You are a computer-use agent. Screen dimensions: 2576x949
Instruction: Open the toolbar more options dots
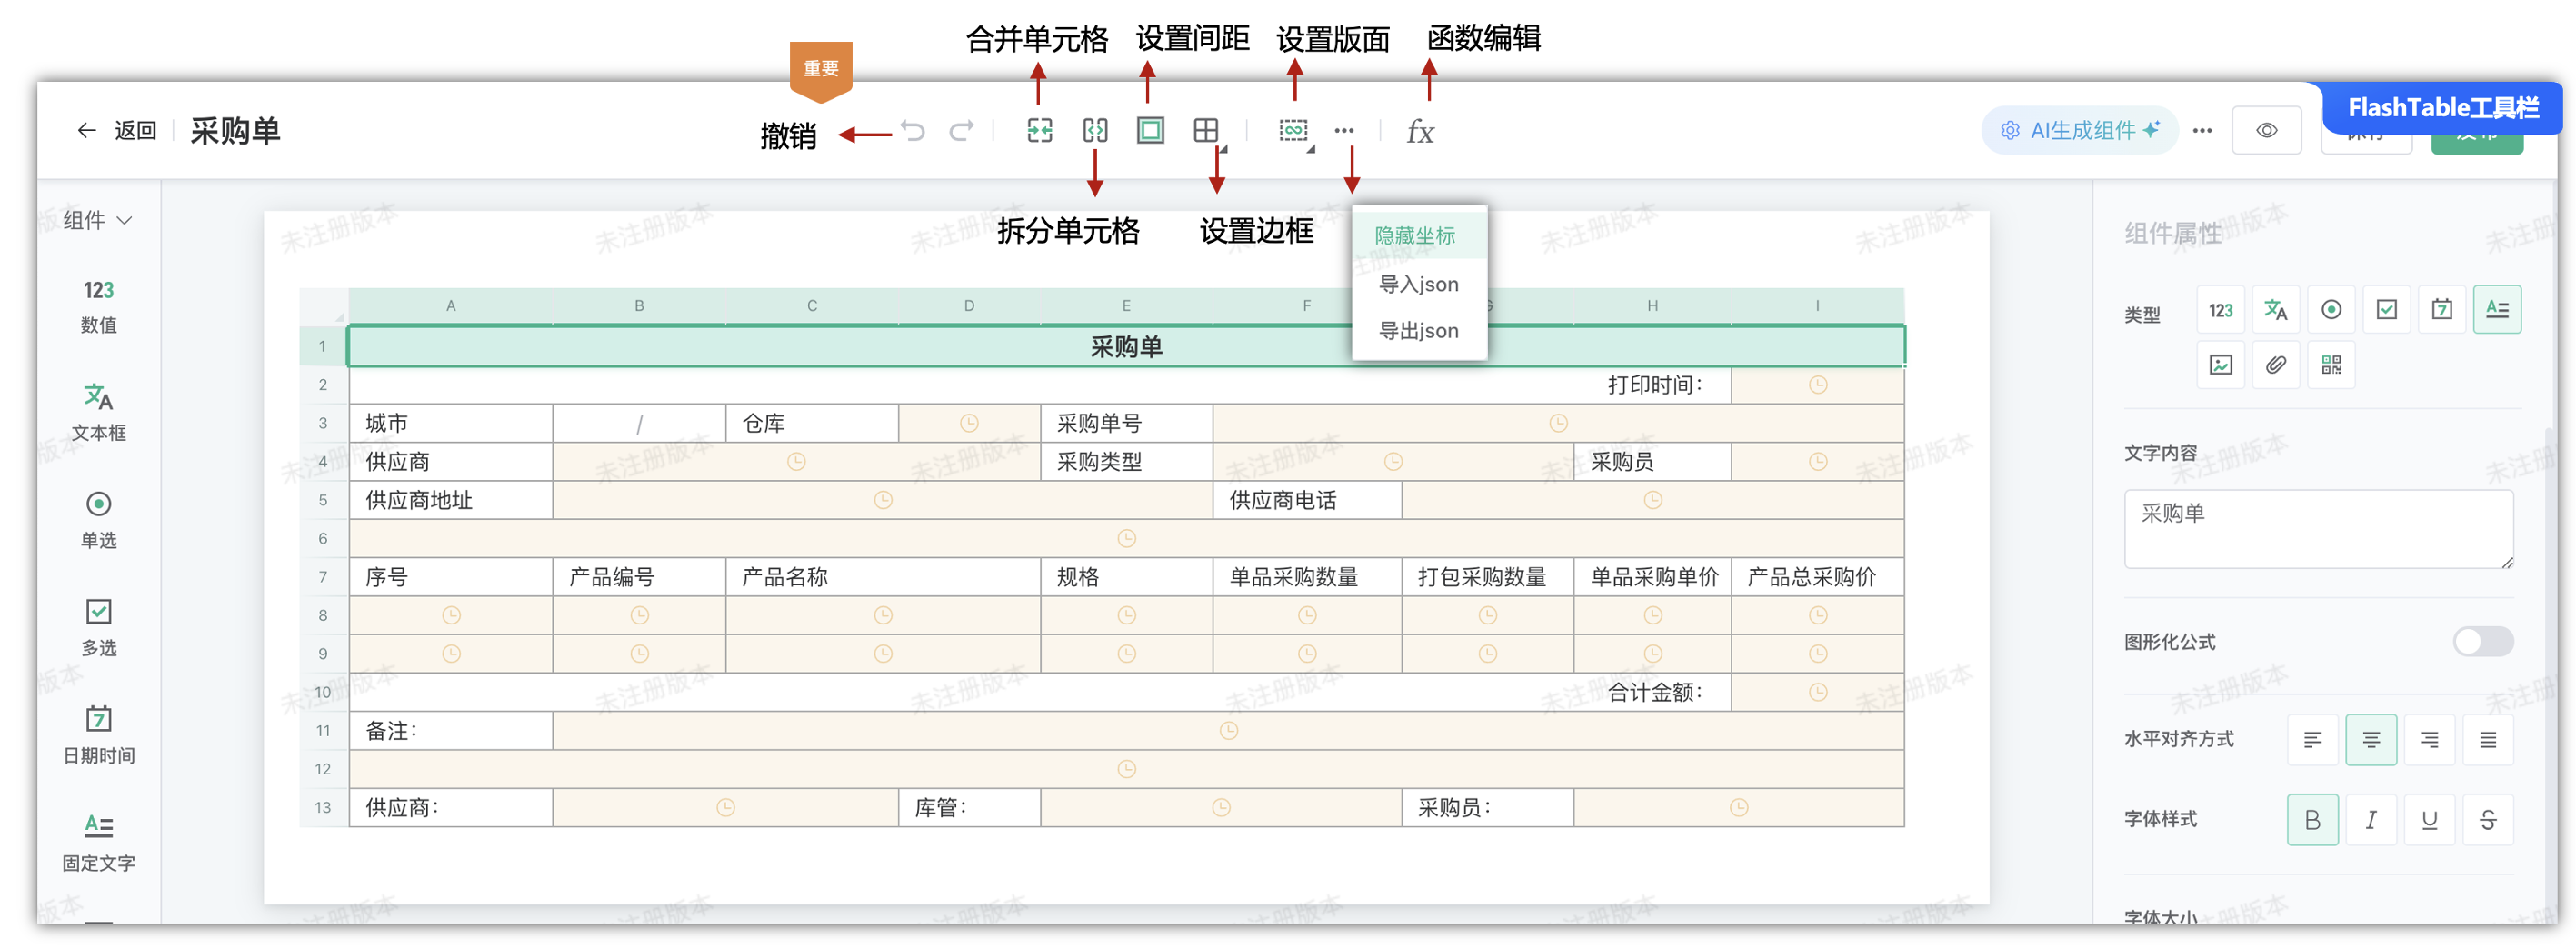click(1344, 131)
